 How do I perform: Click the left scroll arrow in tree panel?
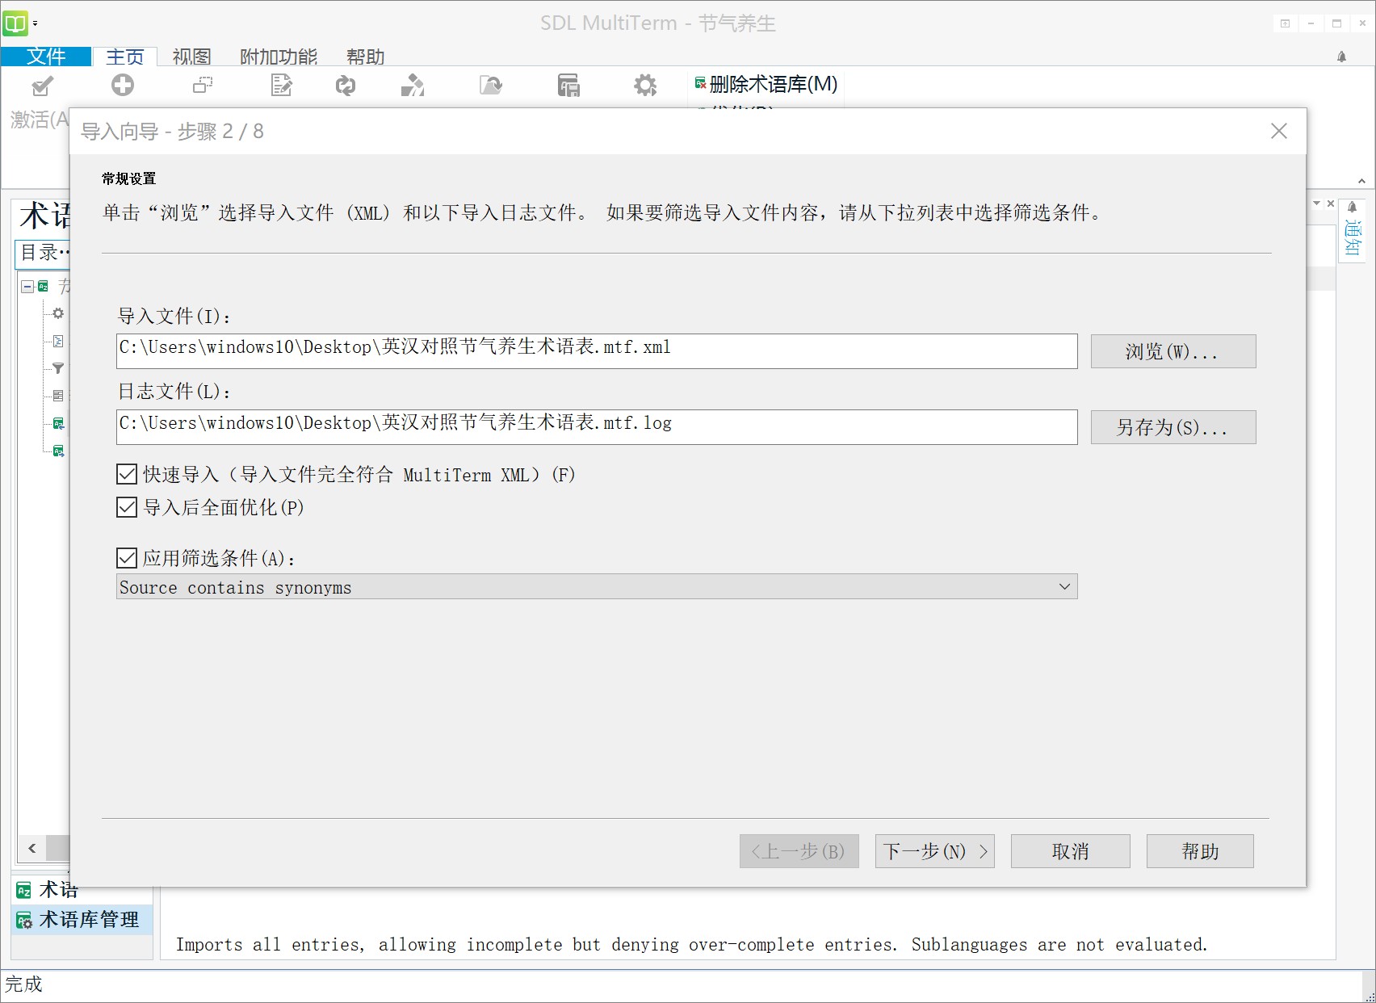click(32, 848)
